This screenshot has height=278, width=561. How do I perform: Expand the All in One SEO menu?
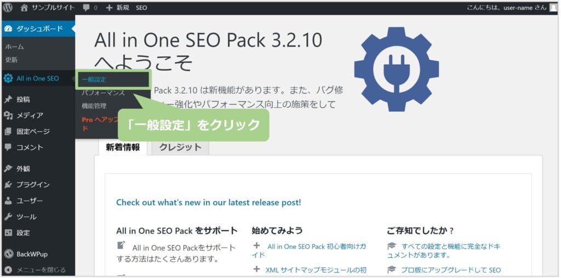38,79
